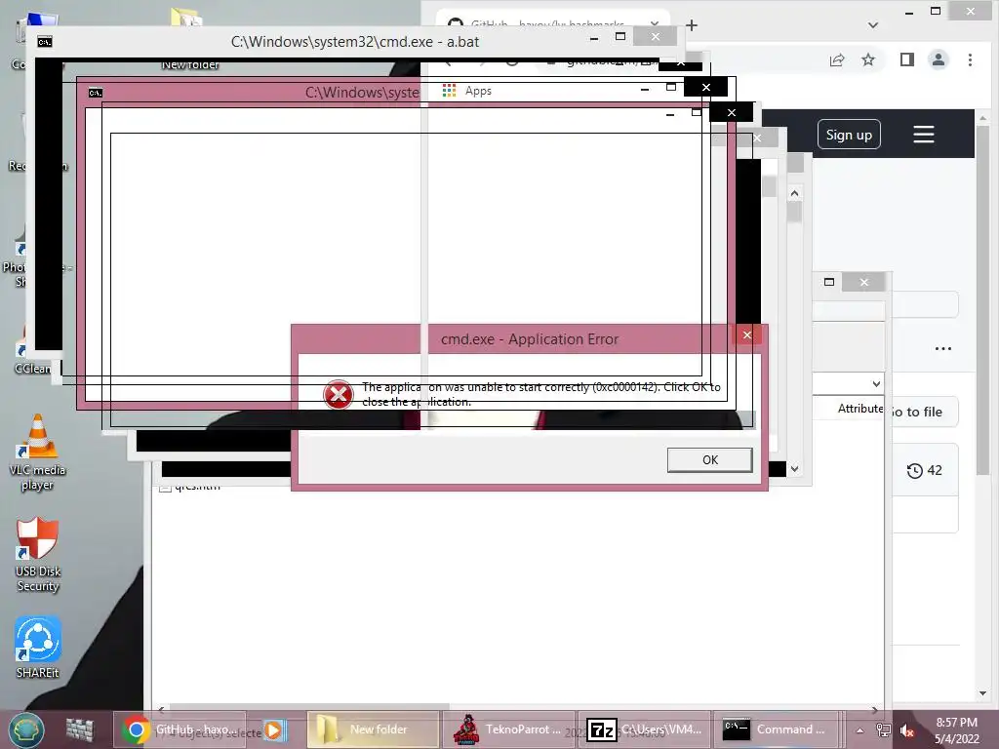The height and width of the screenshot is (749, 999).
Task: Click the horizontal scrollbar right arrow
Action: pyautogui.click(x=874, y=709)
